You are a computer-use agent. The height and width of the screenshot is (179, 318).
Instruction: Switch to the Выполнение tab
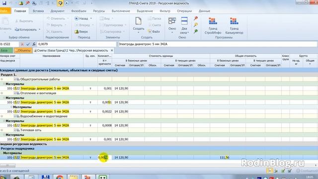point(121,11)
